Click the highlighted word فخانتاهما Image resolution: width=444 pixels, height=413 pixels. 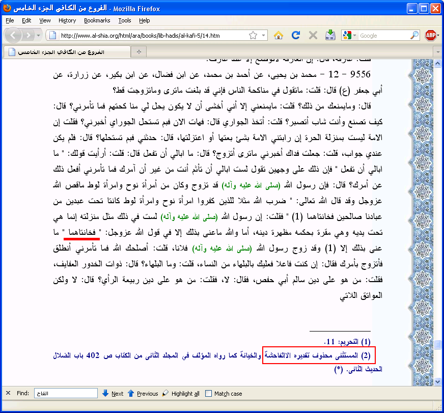(x=82, y=232)
